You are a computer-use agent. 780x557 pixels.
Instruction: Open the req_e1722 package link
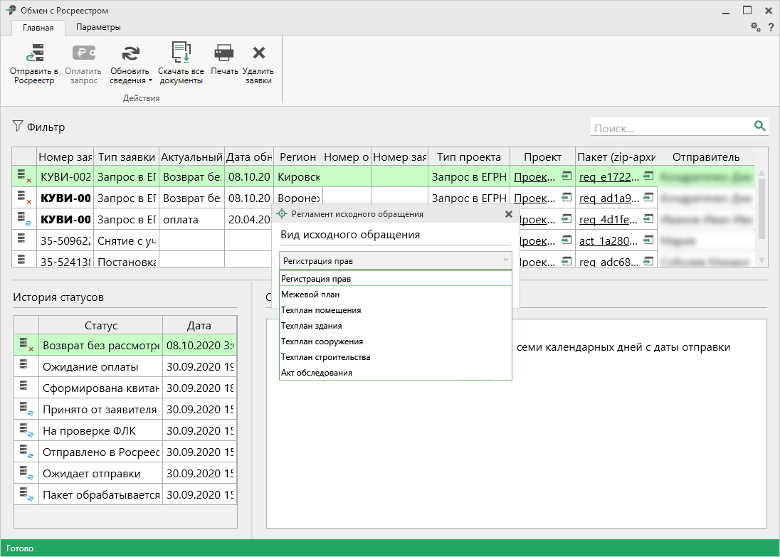pos(609,176)
